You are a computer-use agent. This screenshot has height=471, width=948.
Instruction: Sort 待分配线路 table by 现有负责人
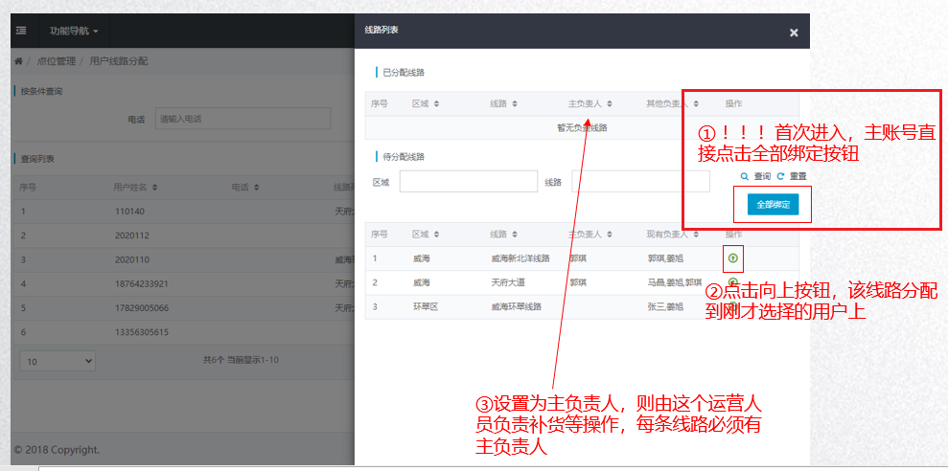pyautogui.click(x=696, y=235)
